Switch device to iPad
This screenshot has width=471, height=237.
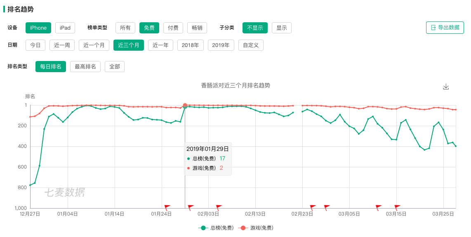click(x=65, y=28)
